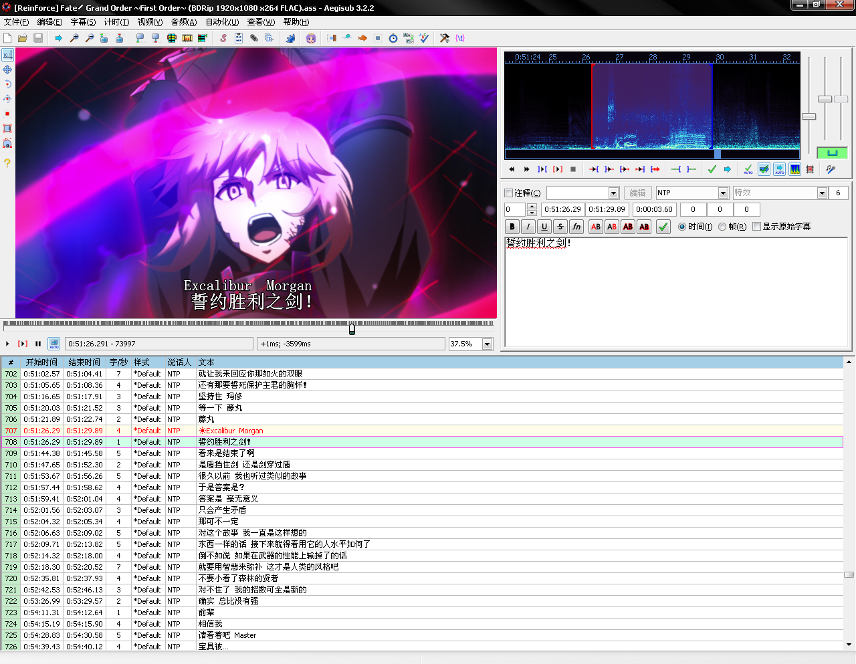Open a subtitles file from toolbar
Viewport: 856px width, 664px height.
(x=23, y=38)
